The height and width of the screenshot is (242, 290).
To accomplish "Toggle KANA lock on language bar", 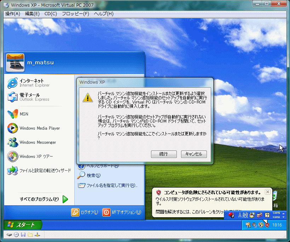I will tap(276, 217).
